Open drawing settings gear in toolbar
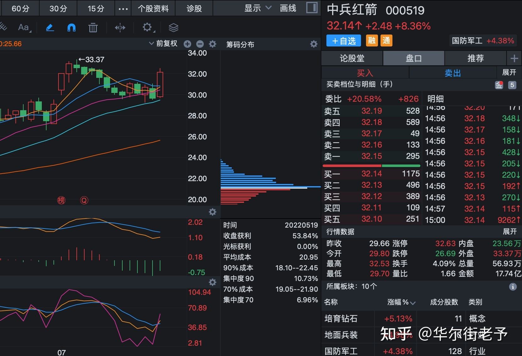The width and height of the screenshot is (522, 356). pos(147,27)
